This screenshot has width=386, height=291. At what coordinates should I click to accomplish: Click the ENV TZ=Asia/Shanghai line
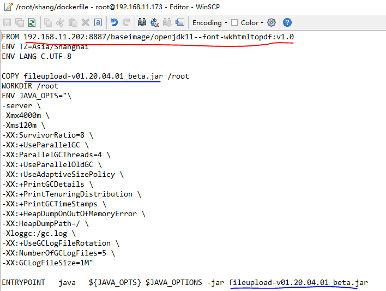point(45,46)
